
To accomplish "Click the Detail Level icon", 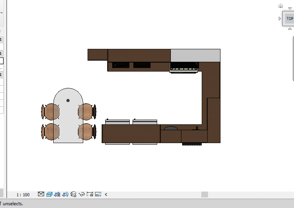I will click(41, 194).
